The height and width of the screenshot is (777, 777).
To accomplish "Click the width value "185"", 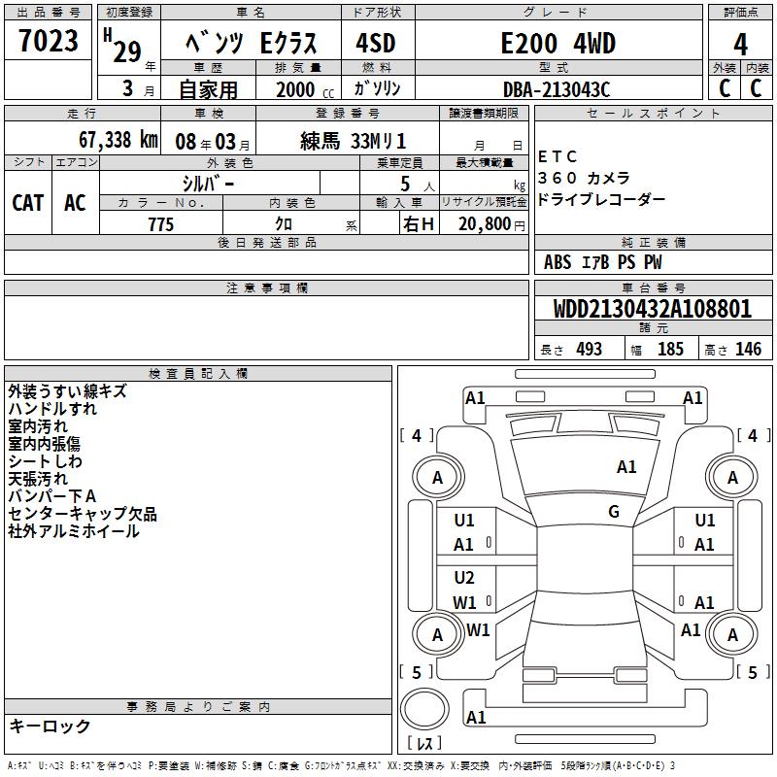I will (670, 349).
